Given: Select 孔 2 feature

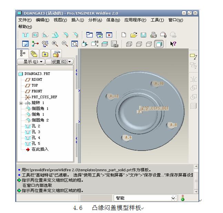Looking at the screenshot, I should pyautogui.click(x=32, y=126).
